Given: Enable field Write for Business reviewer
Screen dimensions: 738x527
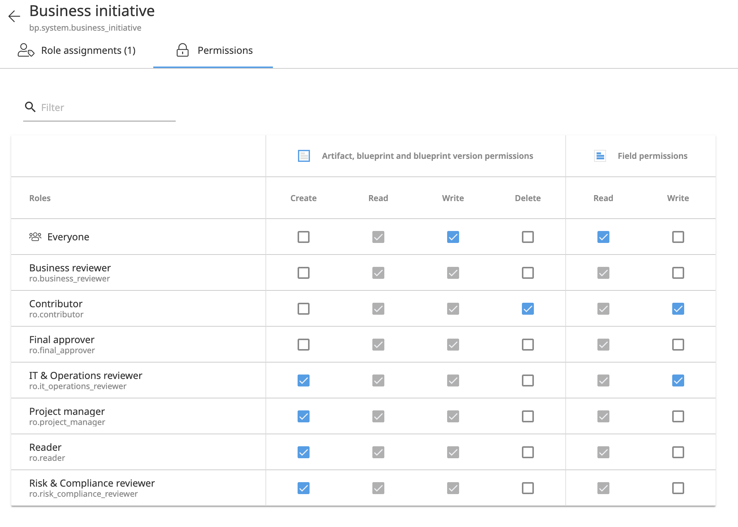Looking at the screenshot, I should click(678, 273).
